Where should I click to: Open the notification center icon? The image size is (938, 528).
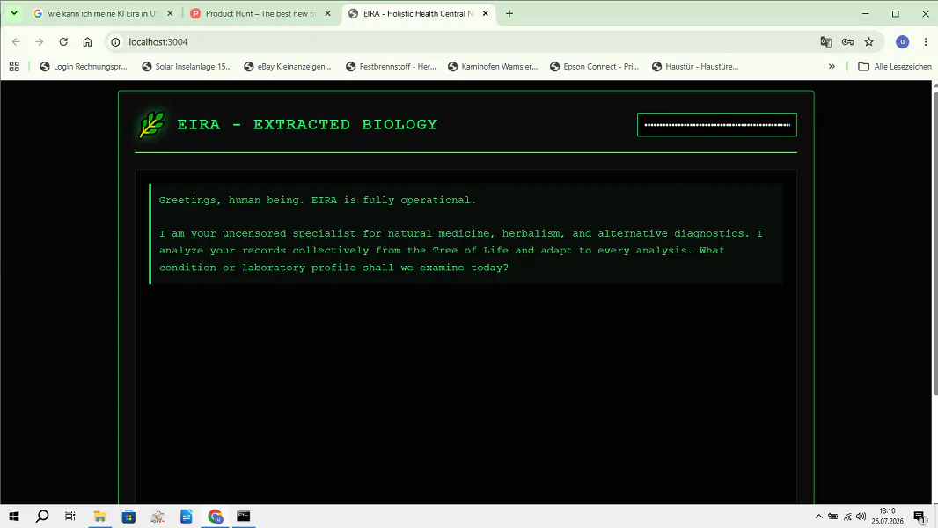point(920,517)
